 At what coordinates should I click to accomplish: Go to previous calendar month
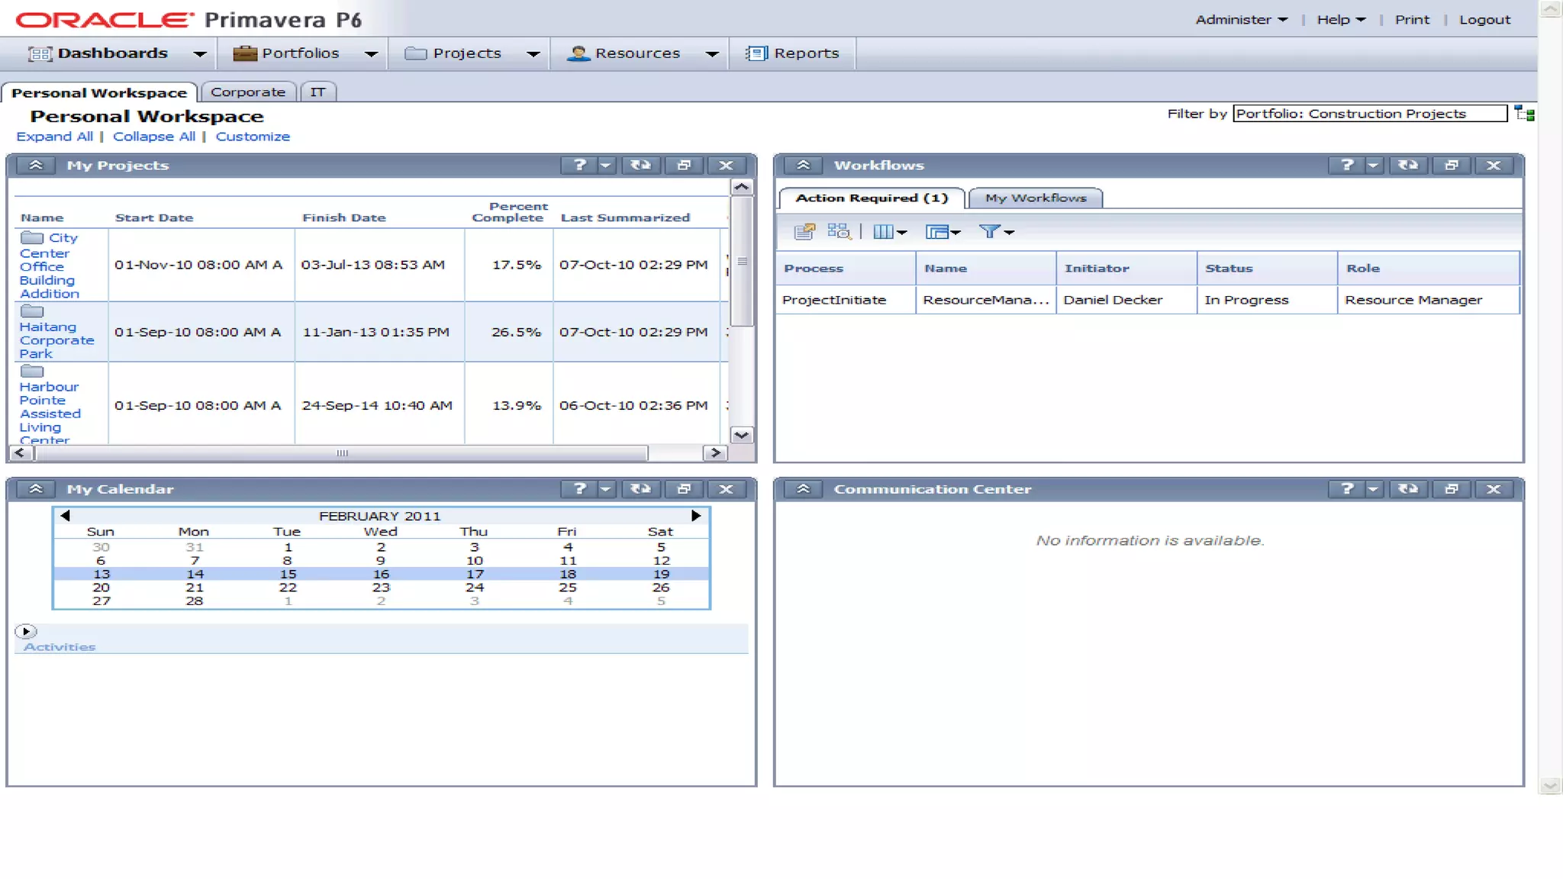coord(65,516)
